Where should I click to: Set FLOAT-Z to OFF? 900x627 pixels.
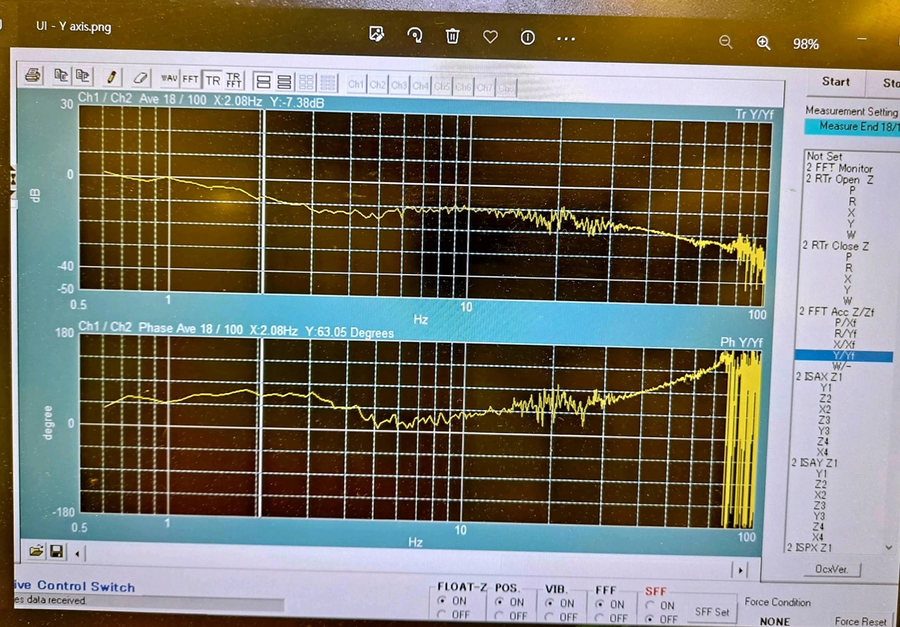point(442,614)
